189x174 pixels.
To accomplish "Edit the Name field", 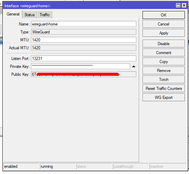I will [84, 24].
